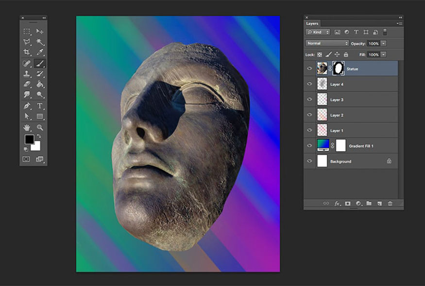
Task: Select the Move tool
Action: point(40,32)
